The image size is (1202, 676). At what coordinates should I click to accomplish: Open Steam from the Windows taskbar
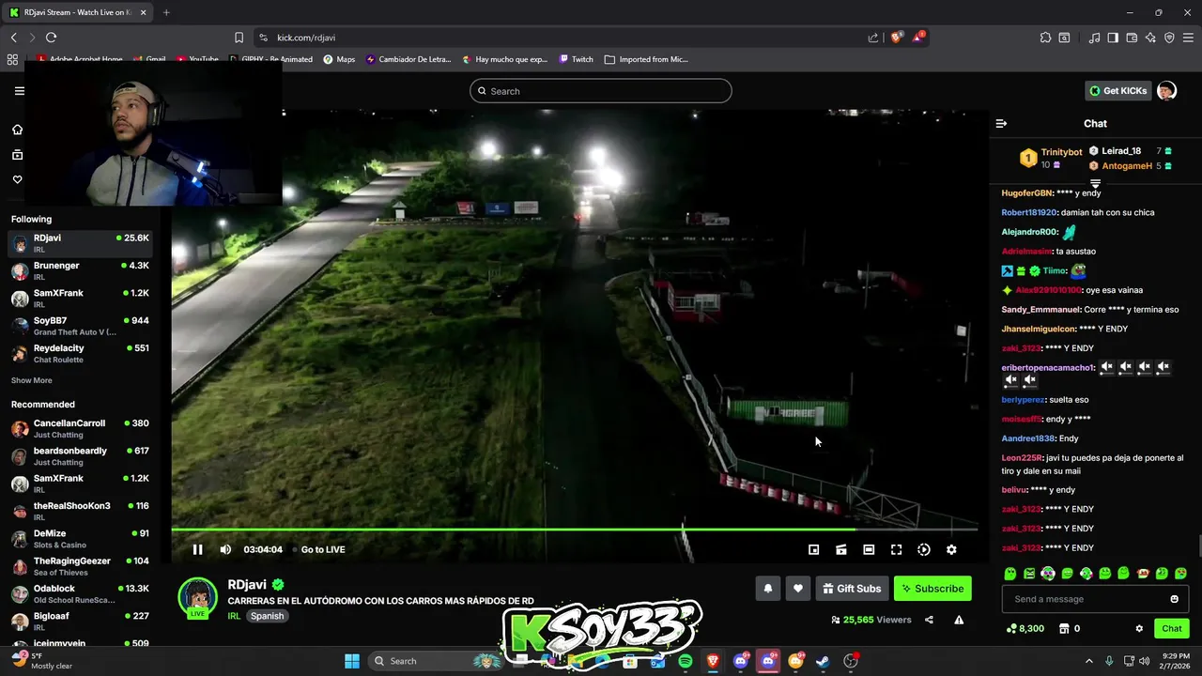click(x=823, y=661)
